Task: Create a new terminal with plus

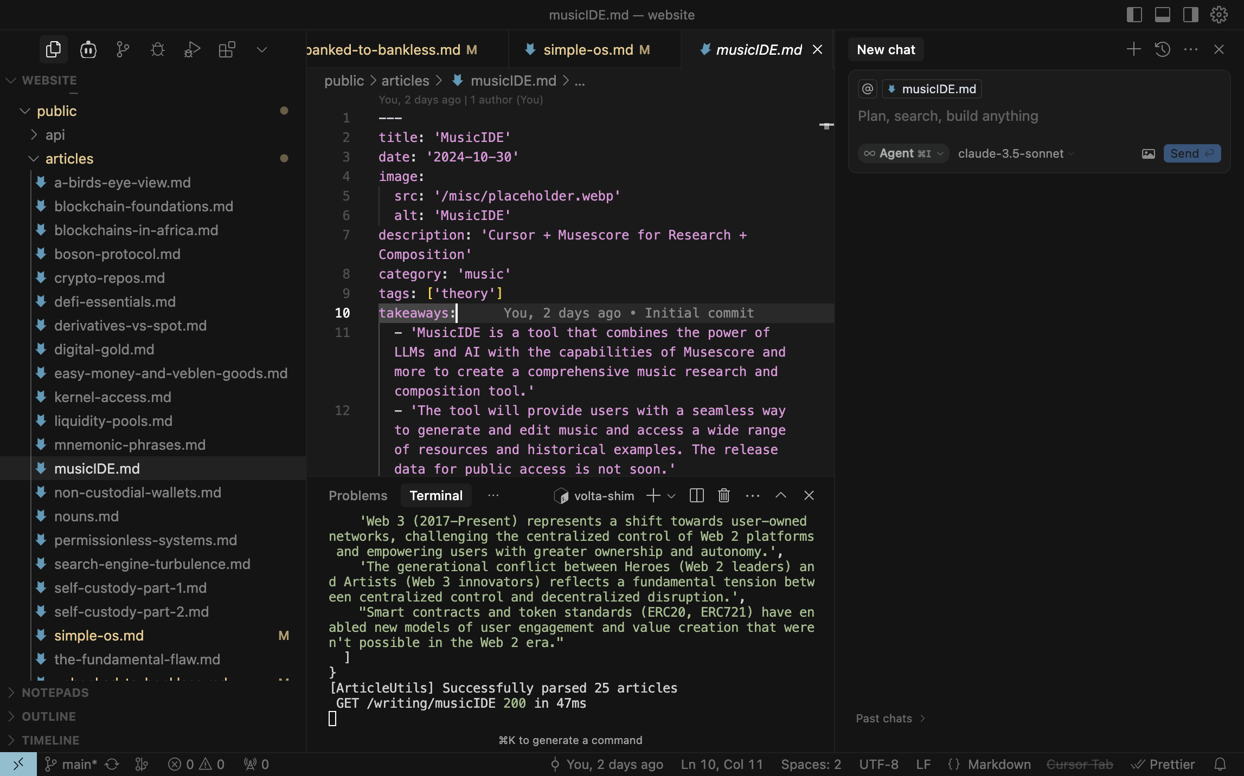Action: click(x=653, y=495)
